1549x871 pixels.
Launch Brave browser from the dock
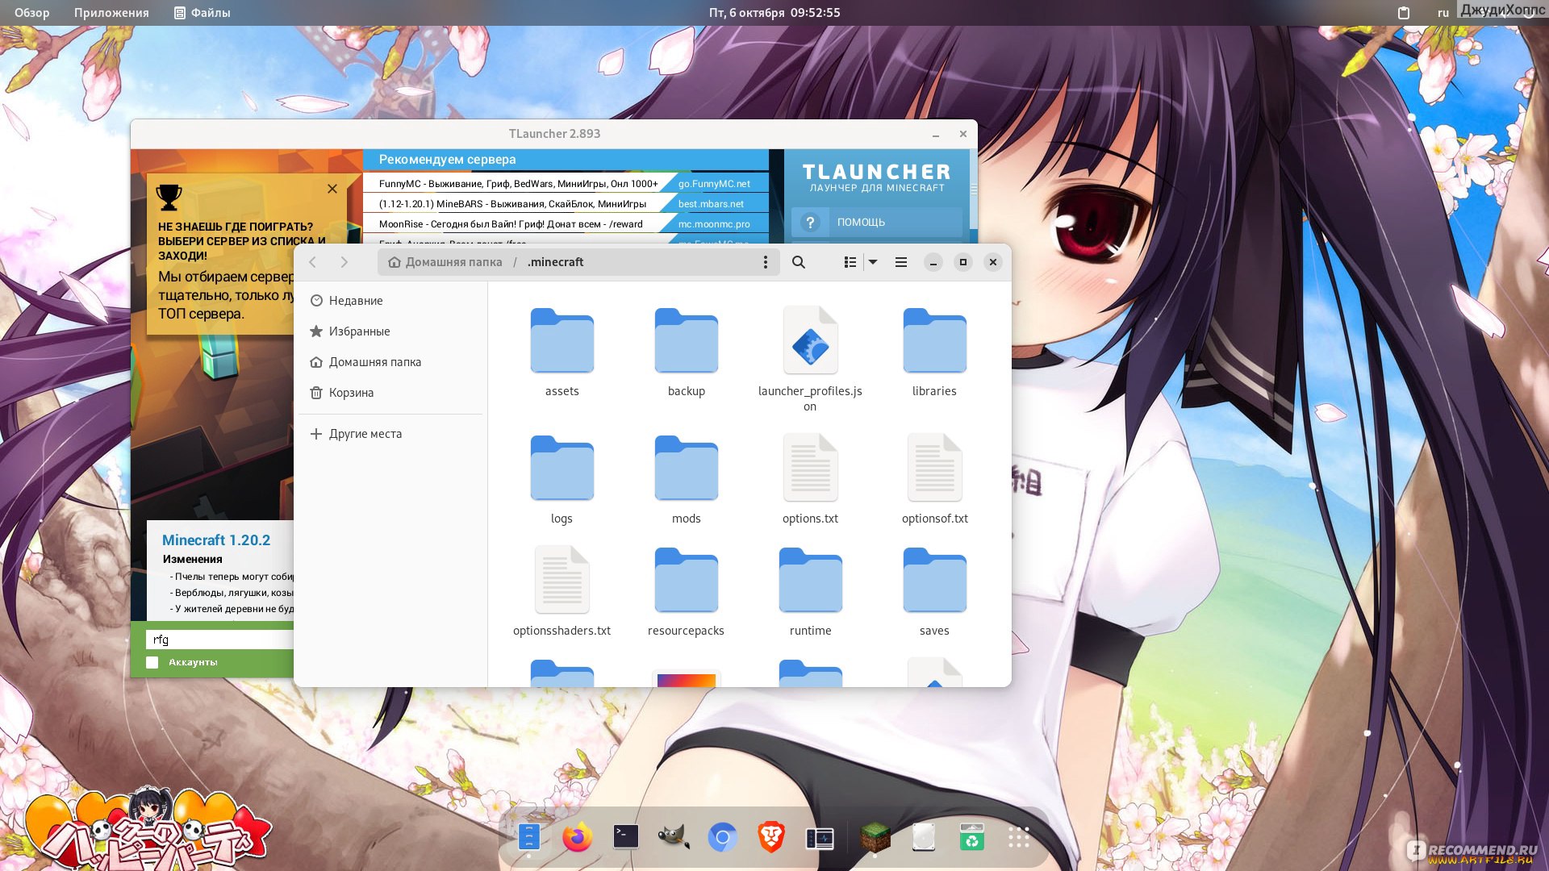770,837
